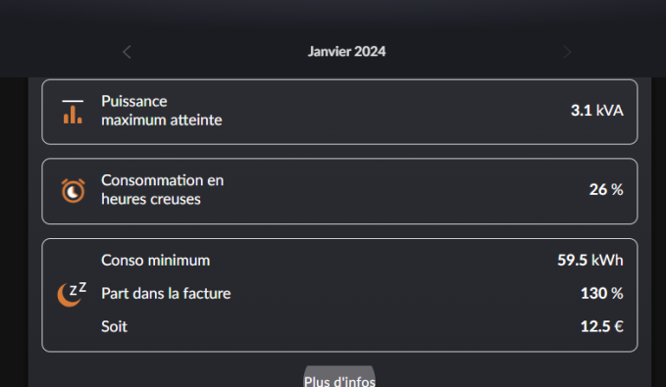666x387 pixels.
Task: Click the Soit row label
Action: coord(114,326)
